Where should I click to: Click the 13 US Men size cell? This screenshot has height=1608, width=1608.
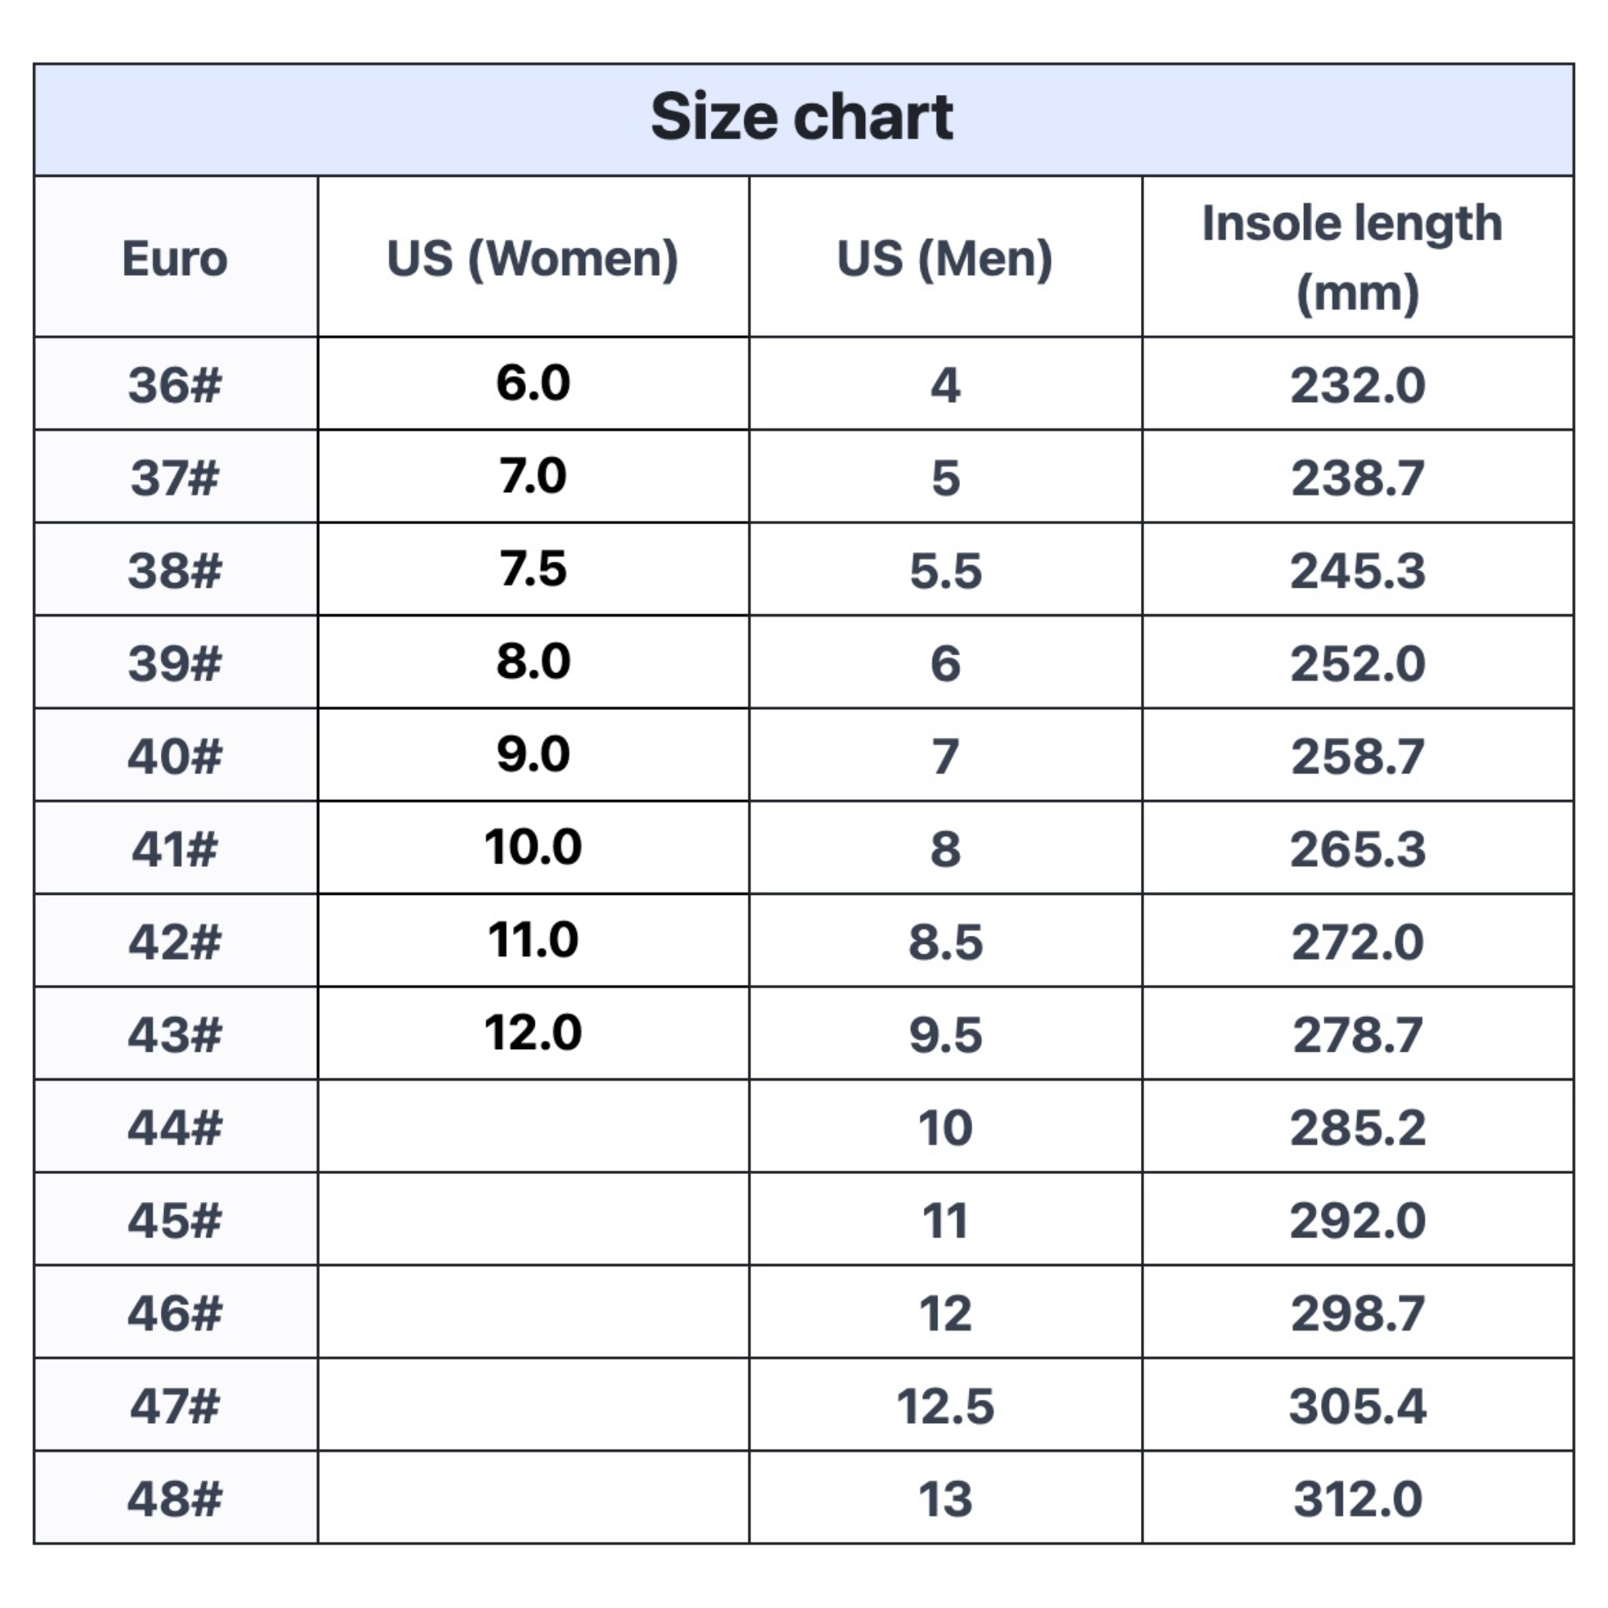pos(945,1498)
